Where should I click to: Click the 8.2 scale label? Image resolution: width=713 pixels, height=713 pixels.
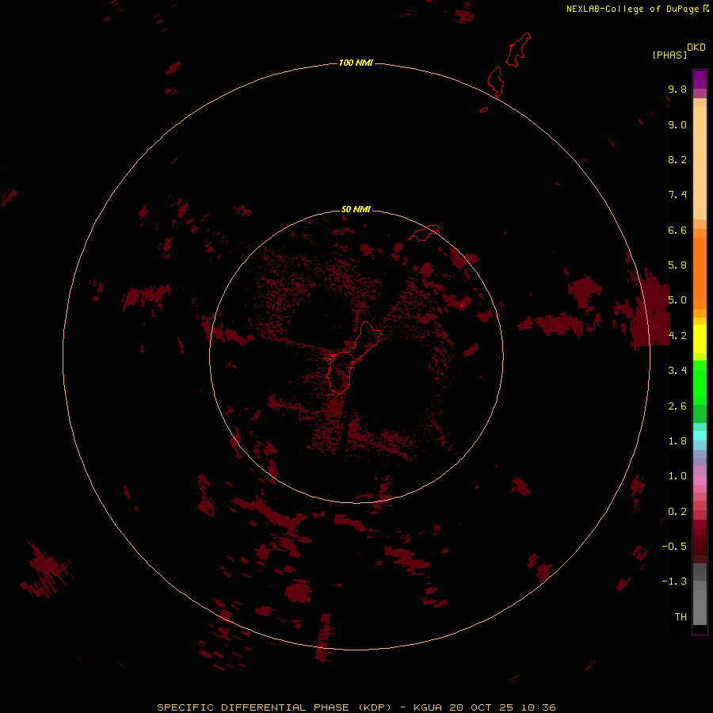pyautogui.click(x=677, y=159)
